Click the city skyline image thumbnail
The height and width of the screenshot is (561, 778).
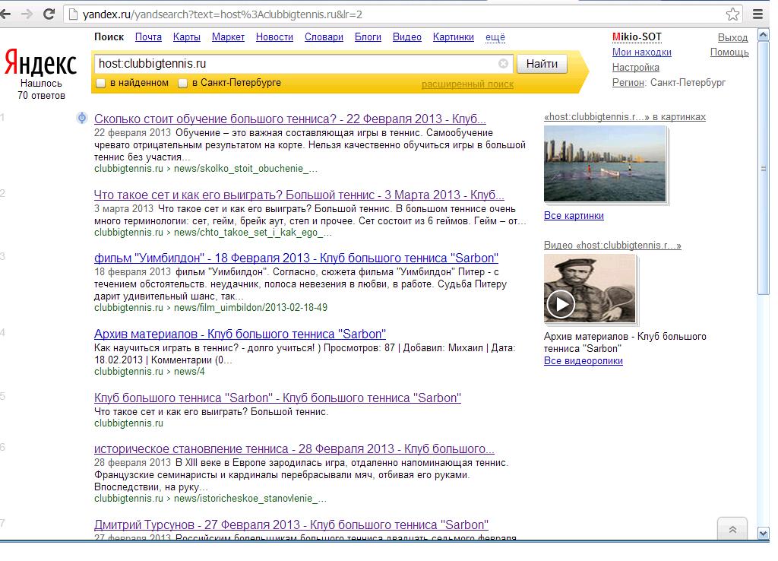pos(605,163)
